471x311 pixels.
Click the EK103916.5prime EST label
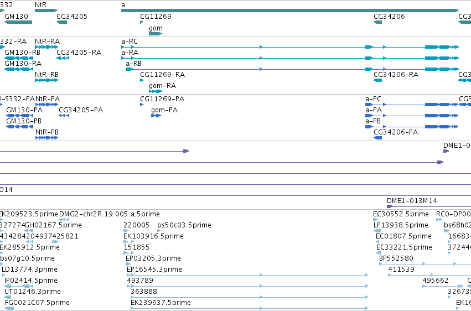point(153,236)
